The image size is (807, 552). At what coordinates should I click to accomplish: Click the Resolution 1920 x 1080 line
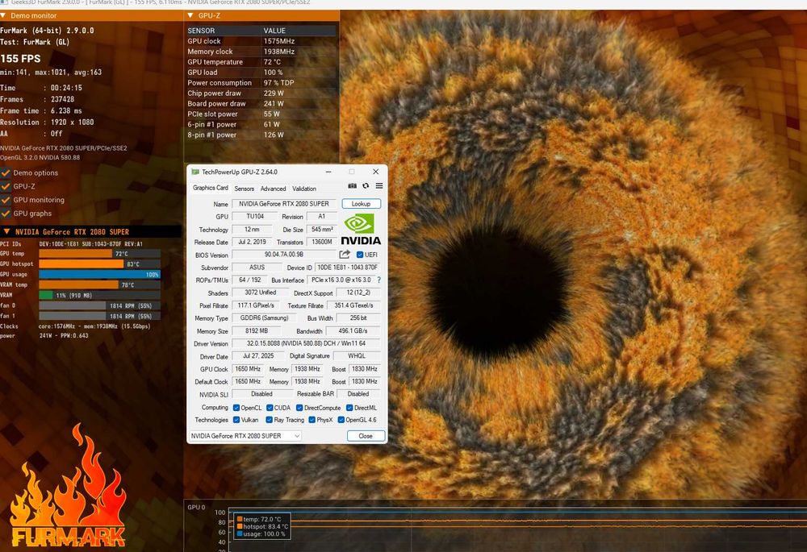pos(47,122)
